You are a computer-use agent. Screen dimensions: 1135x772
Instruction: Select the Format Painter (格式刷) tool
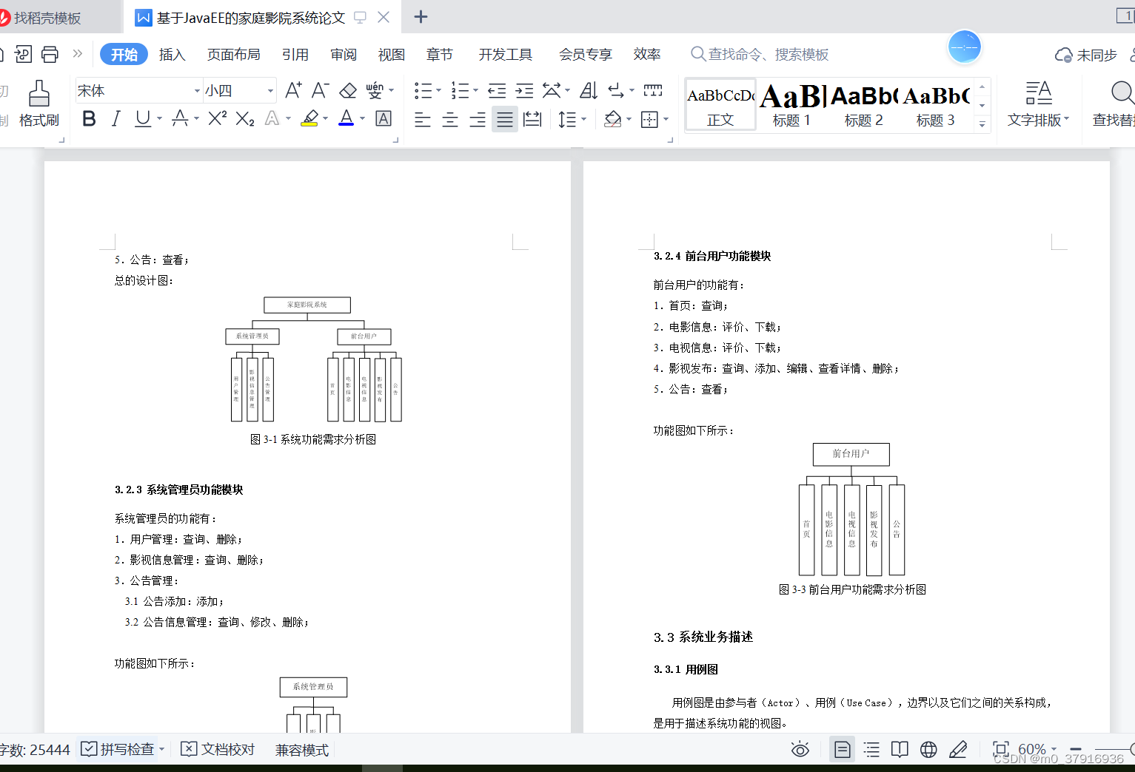(x=38, y=104)
